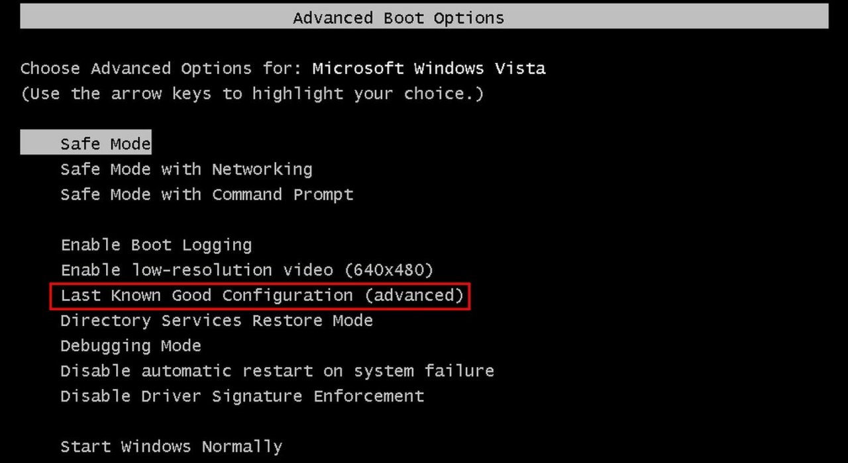
Task: Choose Directory Services Restore Mode
Action: pyautogui.click(x=217, y=321)
